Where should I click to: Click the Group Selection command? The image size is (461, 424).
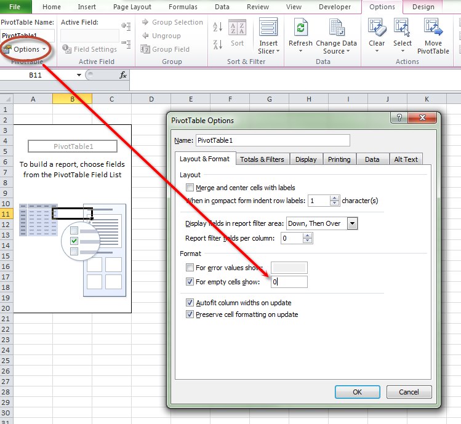click(x=172, y=22)
